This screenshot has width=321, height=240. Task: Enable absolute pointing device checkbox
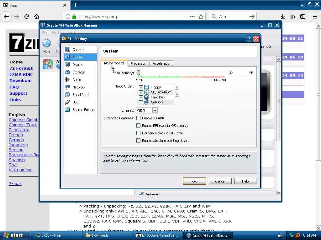(138, 141)
